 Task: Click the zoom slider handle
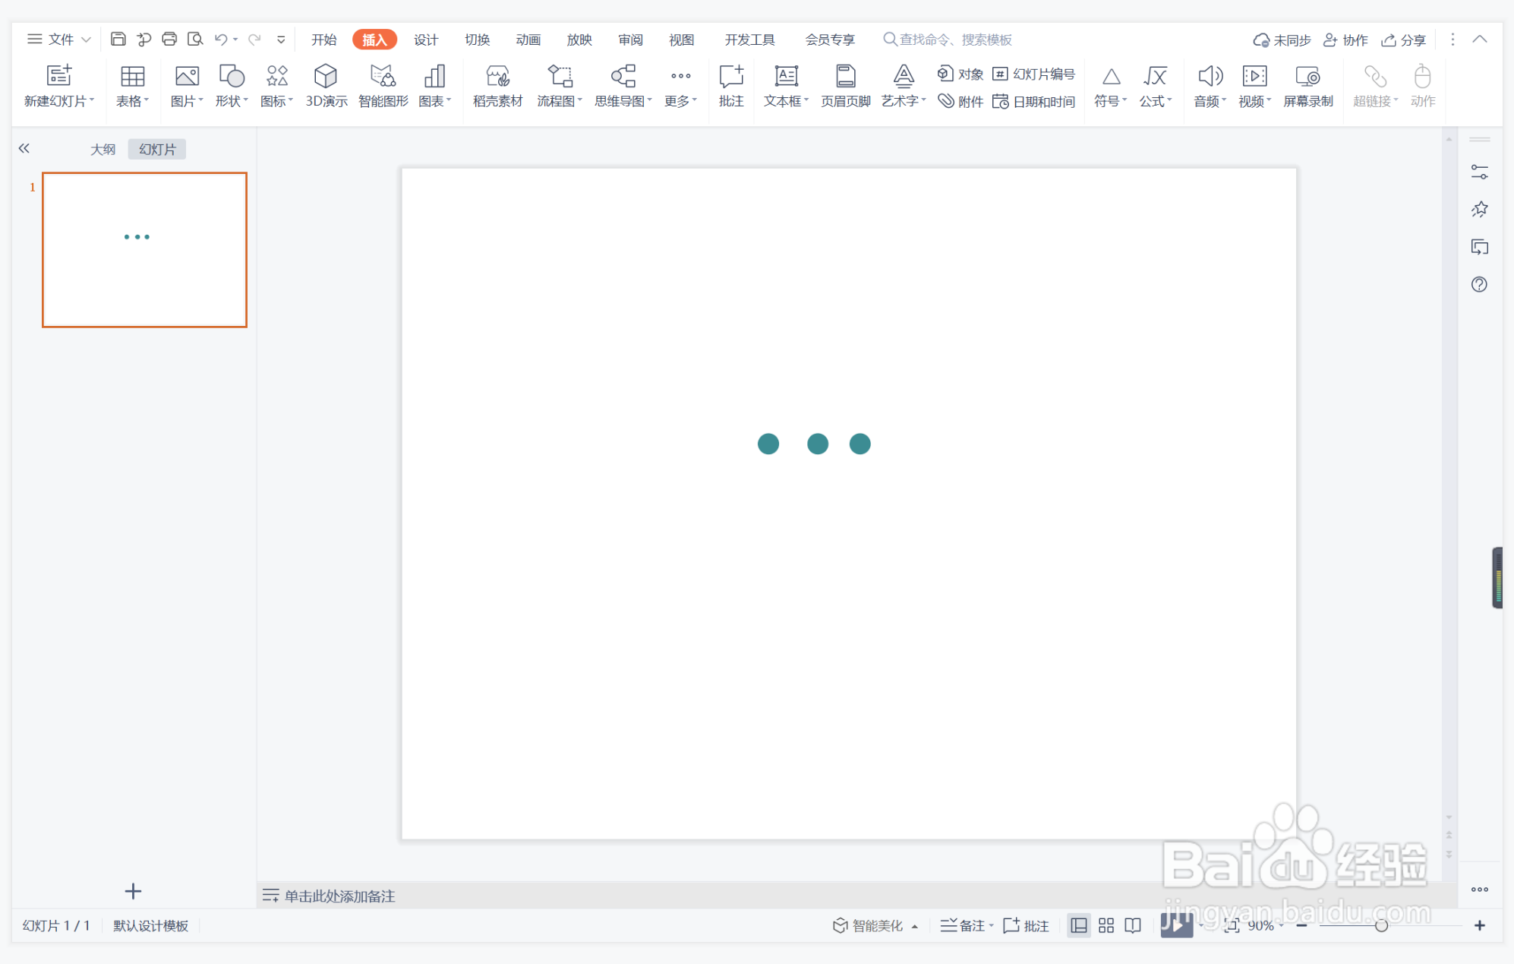tap(1381, 925)
